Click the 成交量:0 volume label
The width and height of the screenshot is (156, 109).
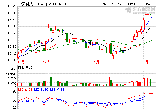coord(25,67)
